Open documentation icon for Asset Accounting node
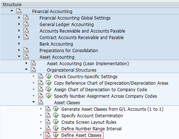 [26, 57]
